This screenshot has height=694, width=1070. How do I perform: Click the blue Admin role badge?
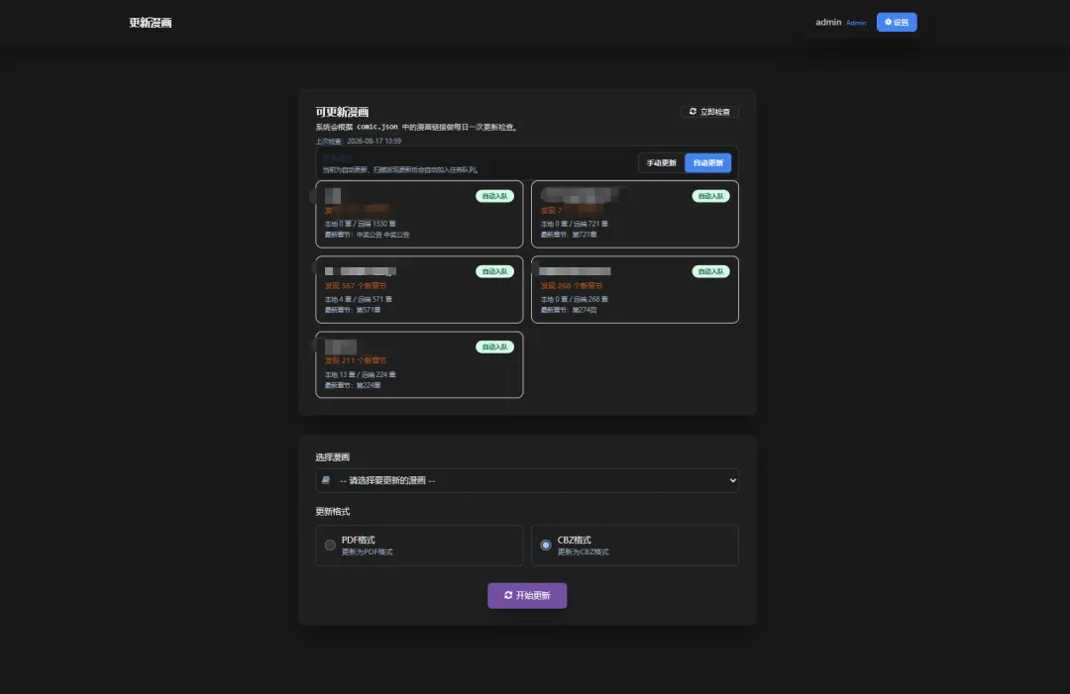coord(856,23)
